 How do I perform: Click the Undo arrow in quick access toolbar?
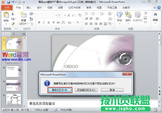tap(13, 2)
